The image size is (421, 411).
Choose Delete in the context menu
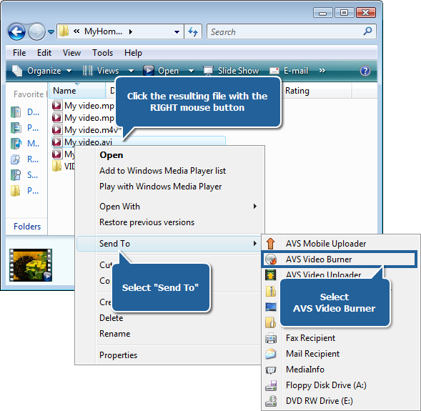[112, 318]
